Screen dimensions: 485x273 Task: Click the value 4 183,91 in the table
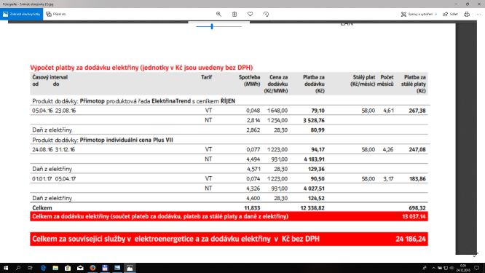(x=314, y=159)
